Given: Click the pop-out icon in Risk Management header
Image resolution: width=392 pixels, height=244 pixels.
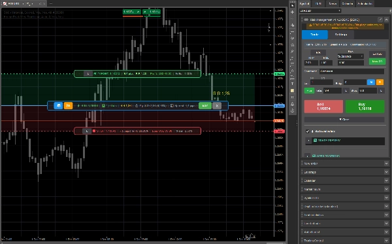Looking at the screenshot, I should (380, 20).
